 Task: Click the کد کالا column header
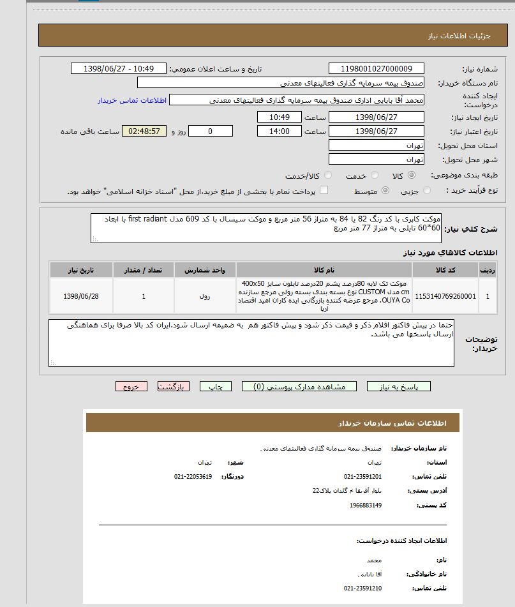[445, 270]
